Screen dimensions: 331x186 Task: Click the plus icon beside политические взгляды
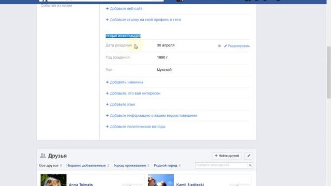tap(107, 127)
